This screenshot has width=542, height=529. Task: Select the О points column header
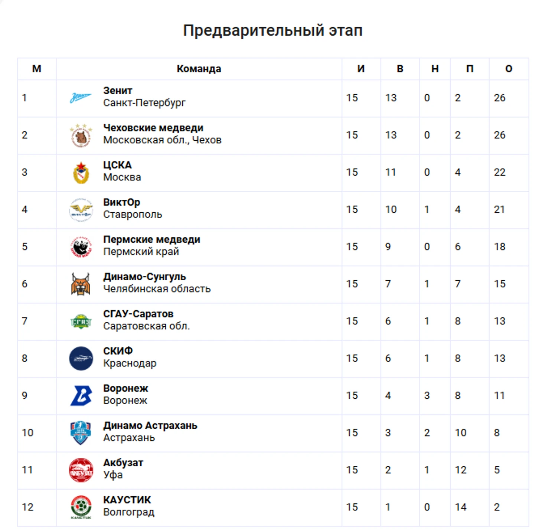coord(509,69)
